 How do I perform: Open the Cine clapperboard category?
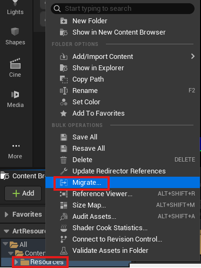pyautogui.click(x=15, y=68)
